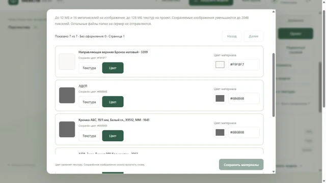The image size is (326, 183).
Task: Open Кромка АБС material color picker swatch
Action: click(x=220, y=132)
